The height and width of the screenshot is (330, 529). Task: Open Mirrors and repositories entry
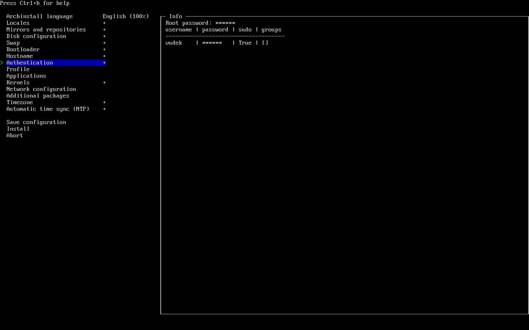[46, 30]
